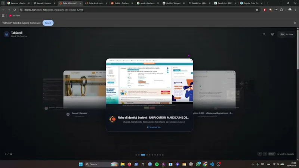Viewport: 299px width, 168px height.
Task: Open TabScroll settings gear
Action: point(272,34)
